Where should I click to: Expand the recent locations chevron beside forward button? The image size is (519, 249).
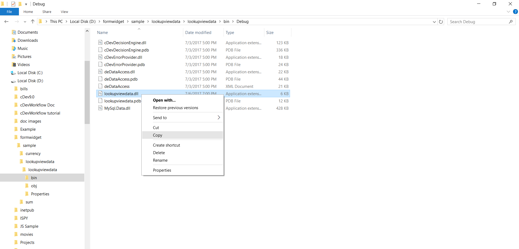25,22
